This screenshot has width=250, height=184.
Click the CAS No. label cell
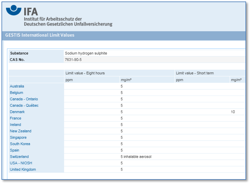[36, 60]
